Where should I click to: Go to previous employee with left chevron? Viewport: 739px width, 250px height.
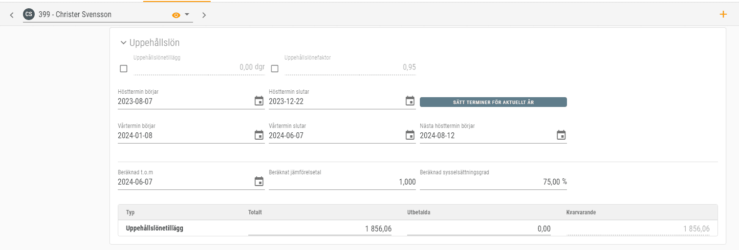(12, 15)
